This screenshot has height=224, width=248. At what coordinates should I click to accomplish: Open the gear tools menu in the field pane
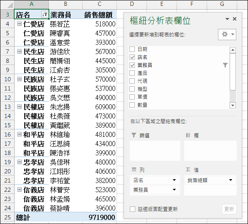227,34
